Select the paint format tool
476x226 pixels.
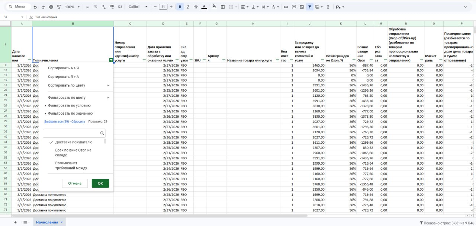click(x=59, y=7)
